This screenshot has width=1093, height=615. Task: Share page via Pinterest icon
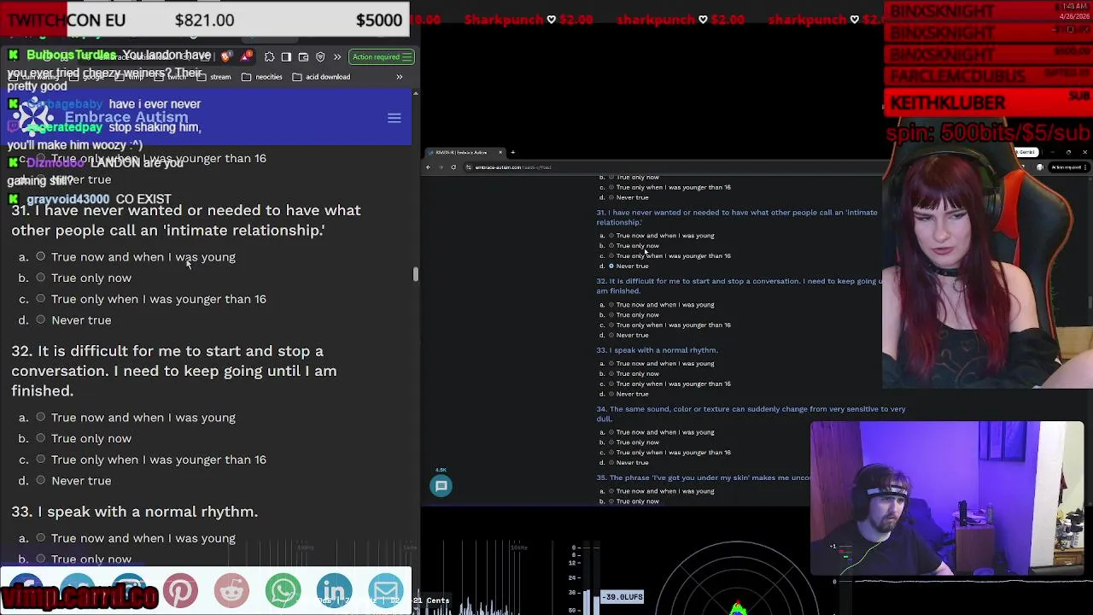pyautogui.click(x=180, y=590)
